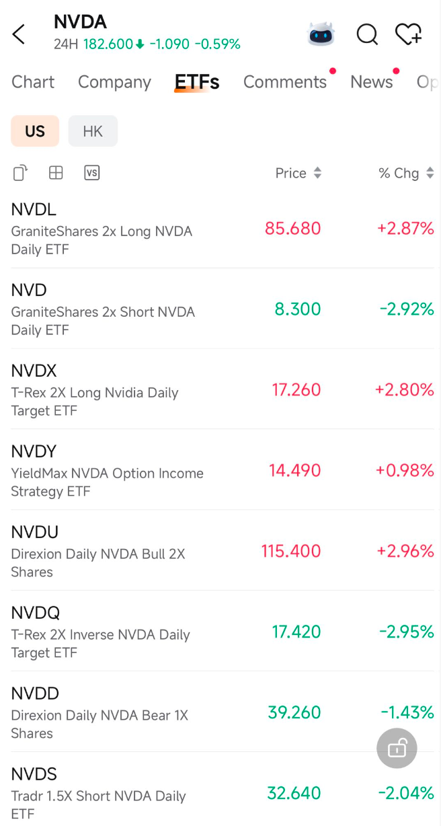
Task: Switch to HK market toggle
Action: click(93, 131)
